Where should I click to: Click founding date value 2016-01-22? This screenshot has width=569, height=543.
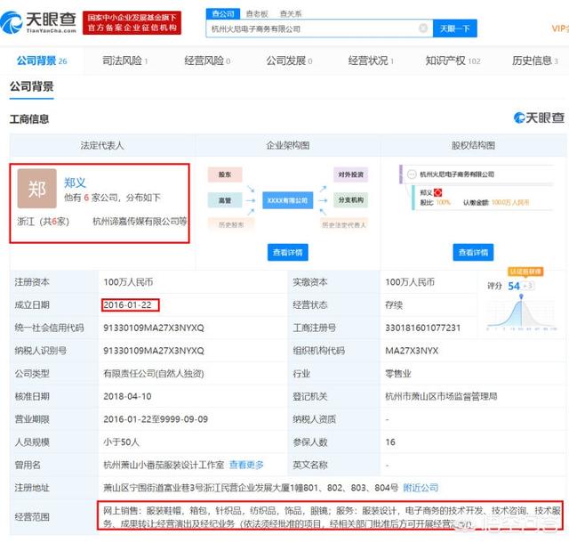[127, 305]
